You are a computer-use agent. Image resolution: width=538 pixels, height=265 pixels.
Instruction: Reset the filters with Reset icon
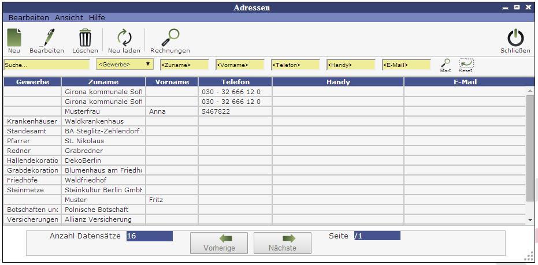click(x=466, y=63)
